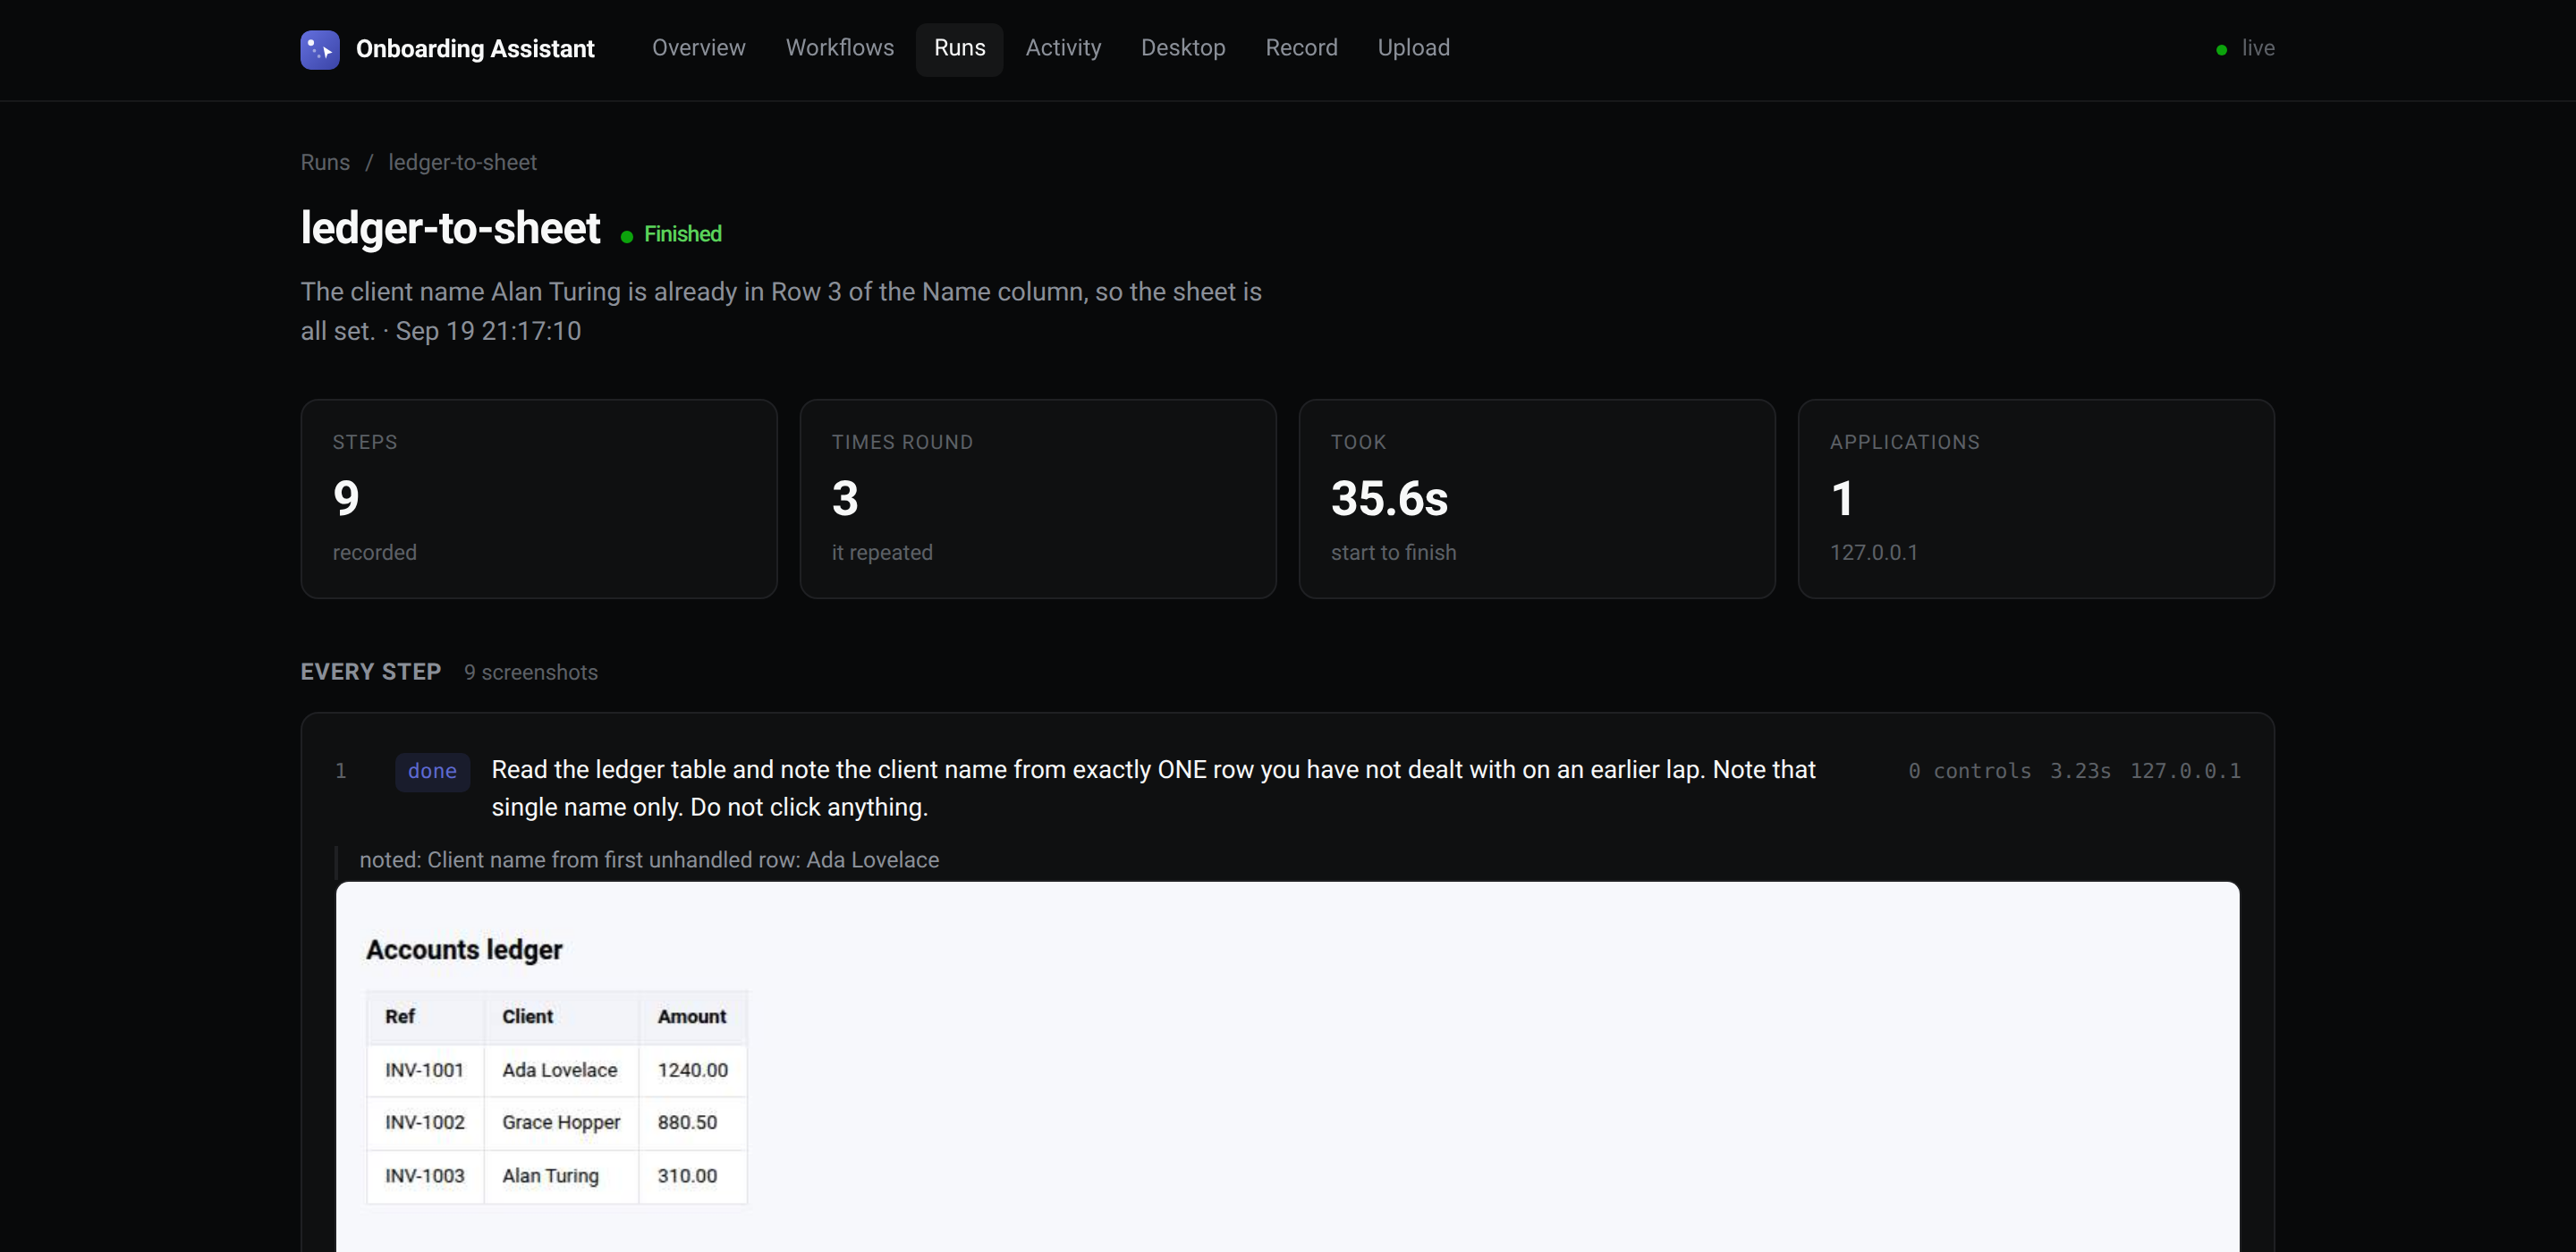Screen dimensions: 2576x1252
Task: Select the TOOK 35.6s card
Action: click(1537, 499)
